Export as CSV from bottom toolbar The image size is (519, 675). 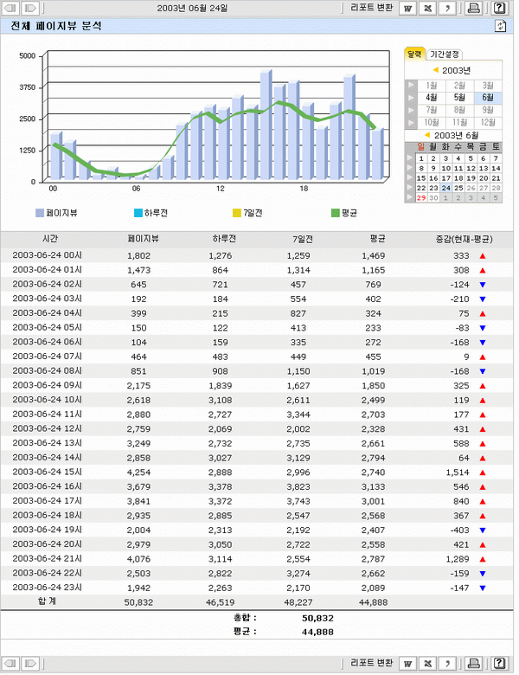[447, 663]
